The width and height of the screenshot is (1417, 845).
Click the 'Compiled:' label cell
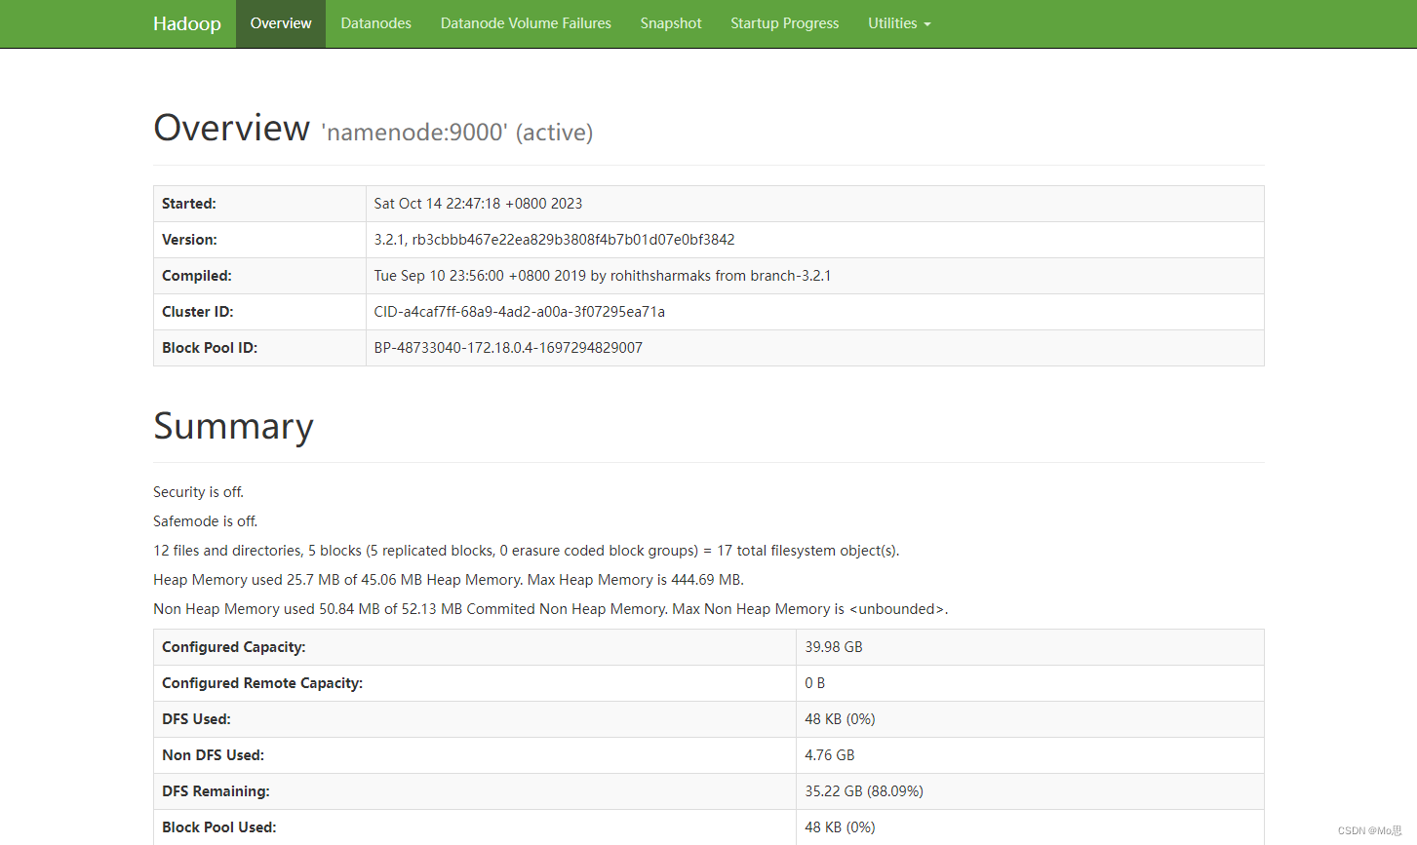(x=259, y=276)
